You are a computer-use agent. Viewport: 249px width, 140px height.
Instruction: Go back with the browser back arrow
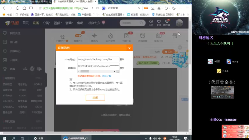point(4,8)
